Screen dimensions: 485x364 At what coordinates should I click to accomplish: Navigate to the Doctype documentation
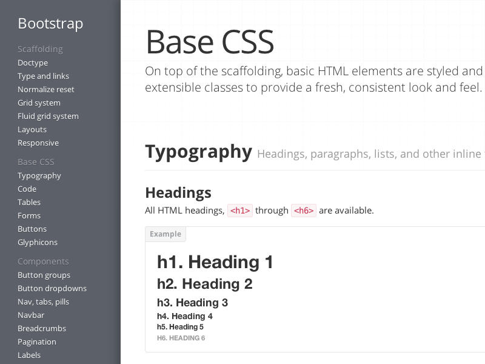click(x=33, y=62)
